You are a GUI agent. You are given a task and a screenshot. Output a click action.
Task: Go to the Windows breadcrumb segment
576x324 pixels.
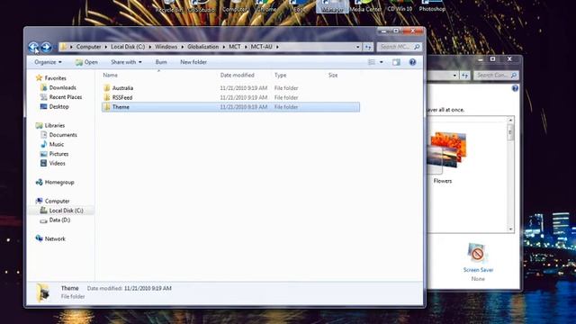pos(166,47)
